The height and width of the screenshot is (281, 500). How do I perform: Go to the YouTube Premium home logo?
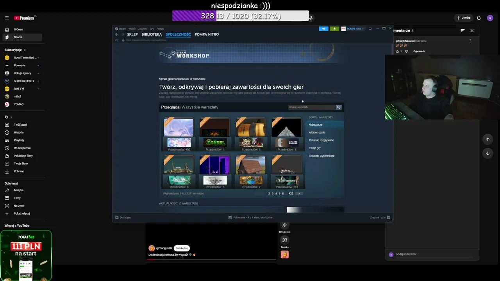25,18
